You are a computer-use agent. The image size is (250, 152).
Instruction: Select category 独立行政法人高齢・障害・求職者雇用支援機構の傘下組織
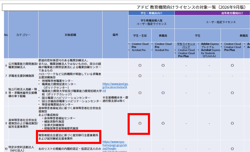(x=23, y=93)
